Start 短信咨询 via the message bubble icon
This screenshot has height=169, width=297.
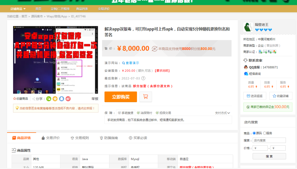[246, 73]
